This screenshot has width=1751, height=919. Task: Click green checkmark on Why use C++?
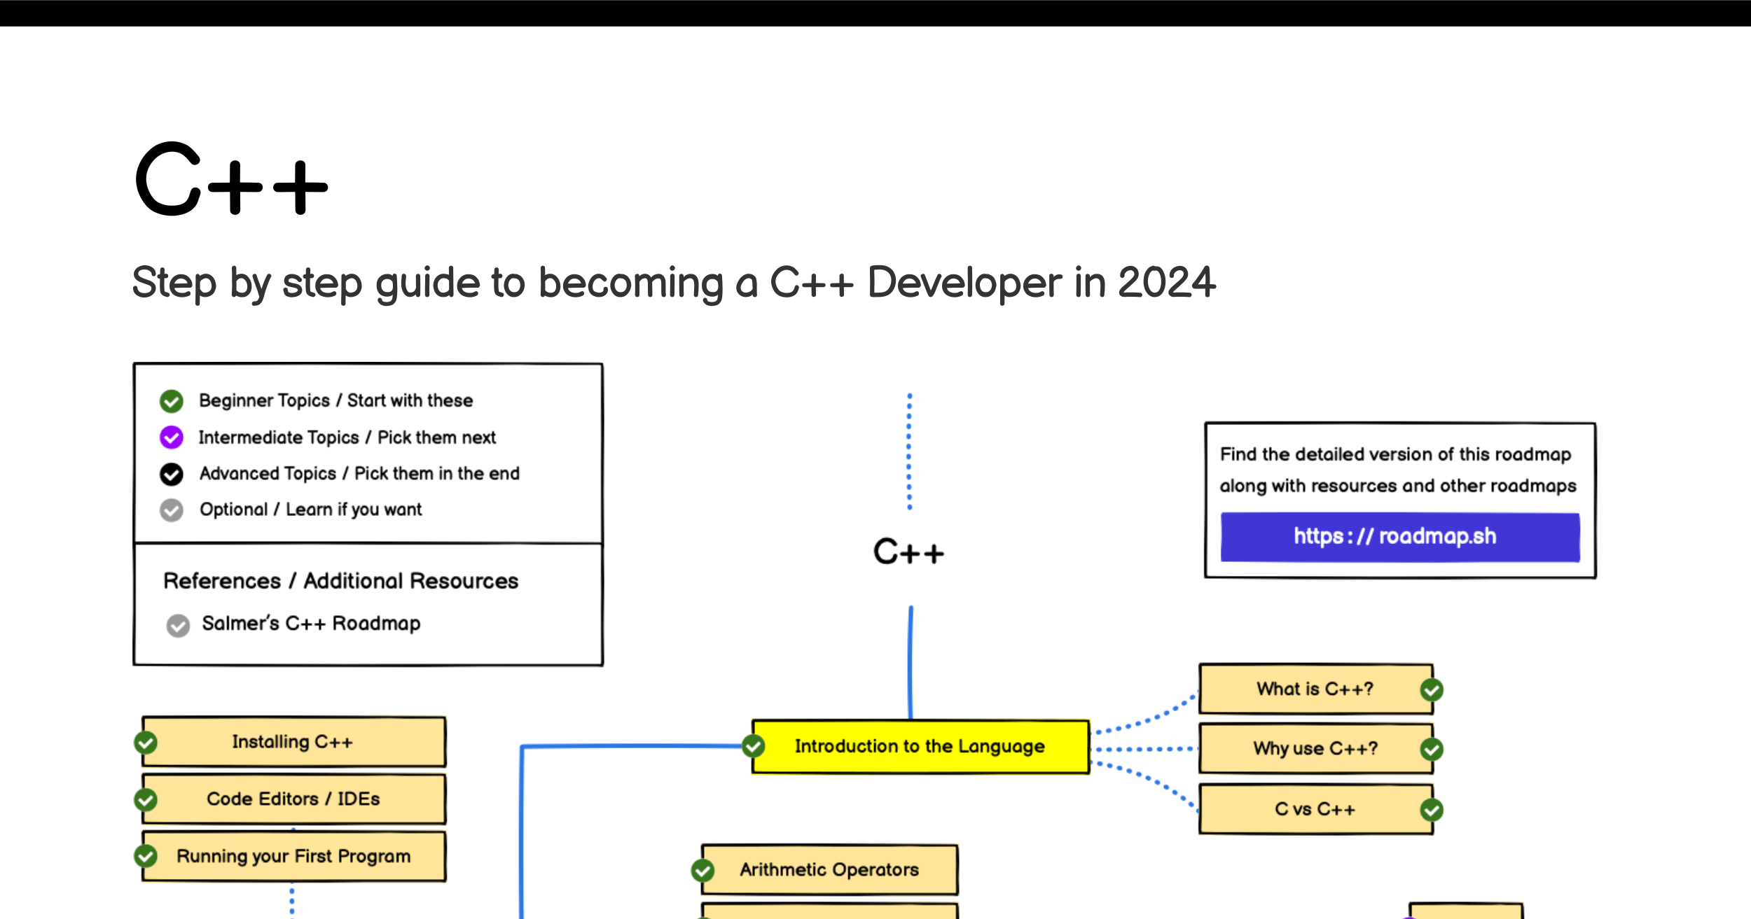point(1432,749)
